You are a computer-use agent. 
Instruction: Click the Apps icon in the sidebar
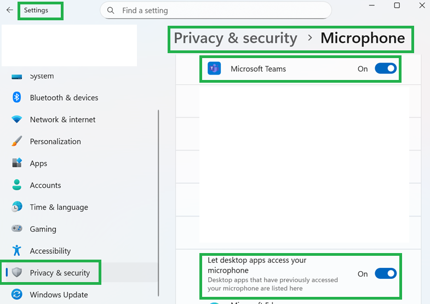pyautogui.click(x=17, y=163)
